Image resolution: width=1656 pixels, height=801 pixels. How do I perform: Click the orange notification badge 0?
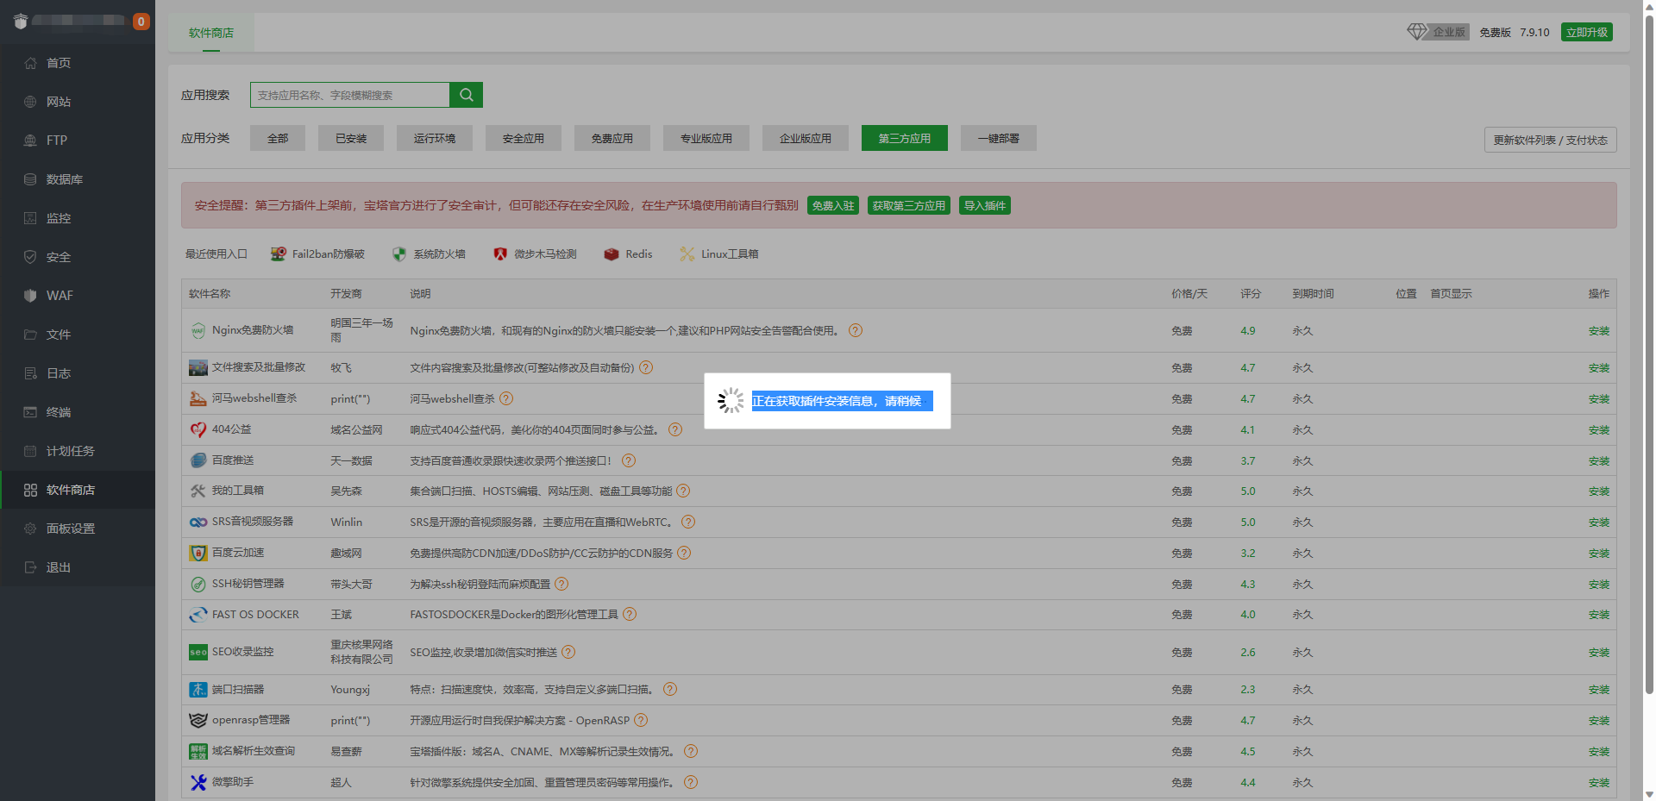[141, 22]
